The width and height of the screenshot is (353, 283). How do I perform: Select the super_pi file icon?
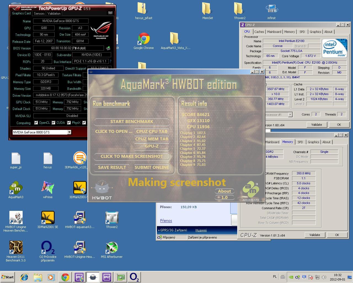tap(16, 160)
